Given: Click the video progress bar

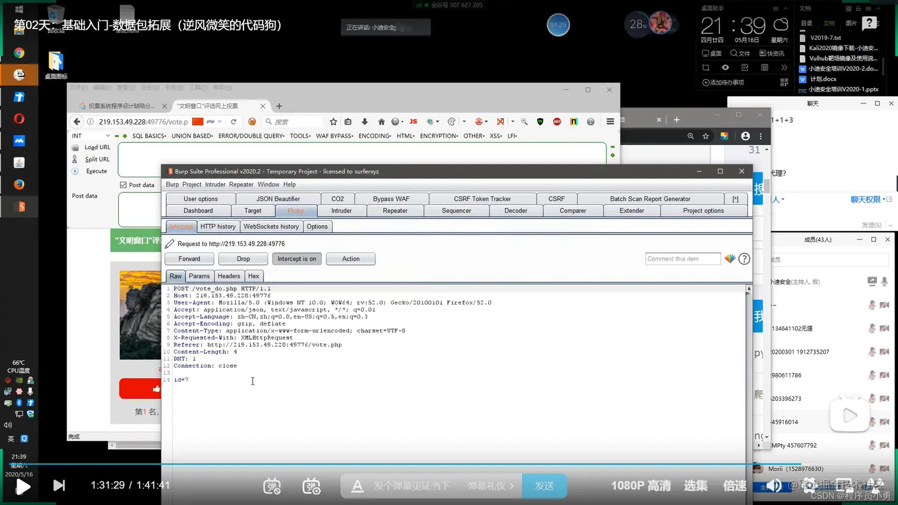Looking at the screenshot, I should (x=449, y=464).
